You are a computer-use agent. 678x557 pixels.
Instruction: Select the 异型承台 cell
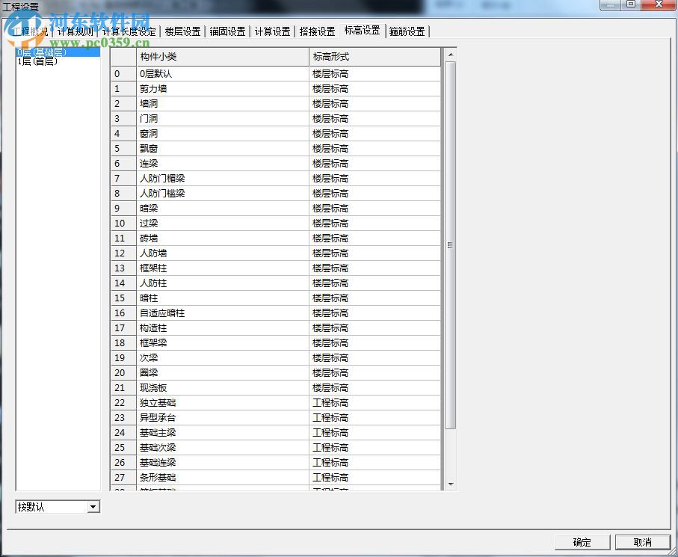[223, 418]
